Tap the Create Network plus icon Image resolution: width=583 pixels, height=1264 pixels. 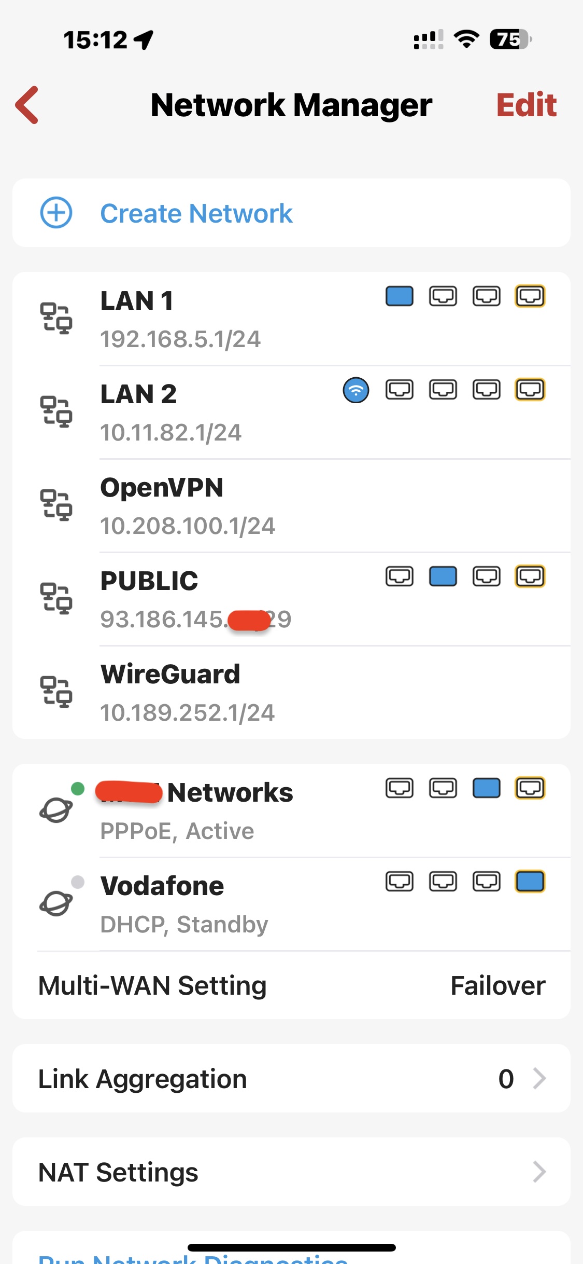56,213
